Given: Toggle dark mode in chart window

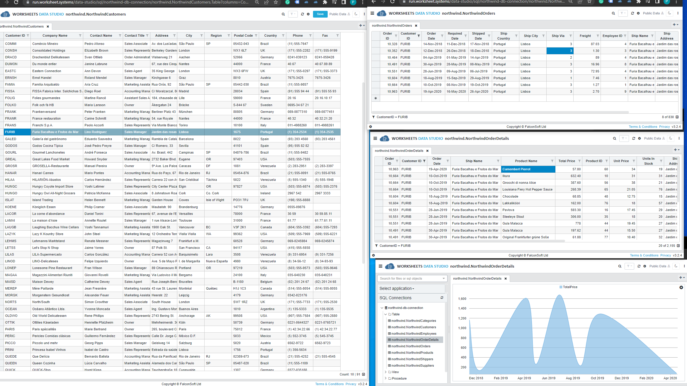Looking at the screenshot, I should point(676,266).
